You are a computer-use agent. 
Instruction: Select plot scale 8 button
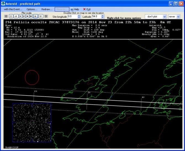pos(31,16)
